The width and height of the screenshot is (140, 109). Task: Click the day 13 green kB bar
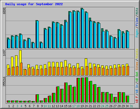[58, 95]
